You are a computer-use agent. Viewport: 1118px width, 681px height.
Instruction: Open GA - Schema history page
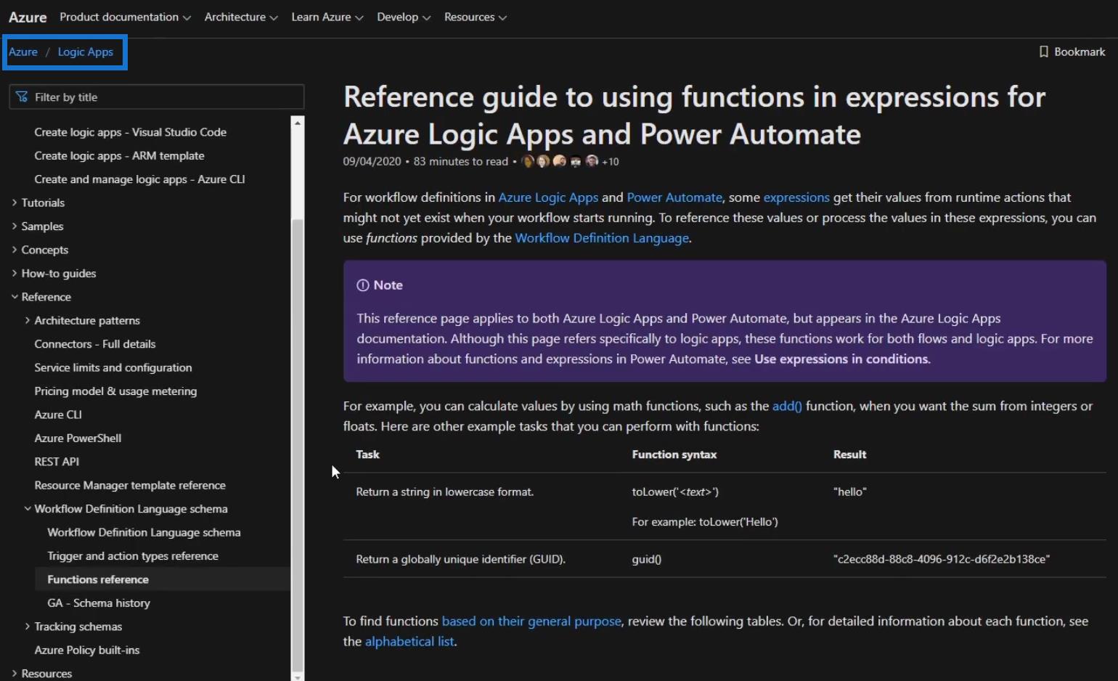point(99,603)
